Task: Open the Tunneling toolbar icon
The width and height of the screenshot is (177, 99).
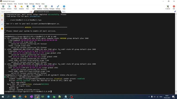Action: point(46,7)
